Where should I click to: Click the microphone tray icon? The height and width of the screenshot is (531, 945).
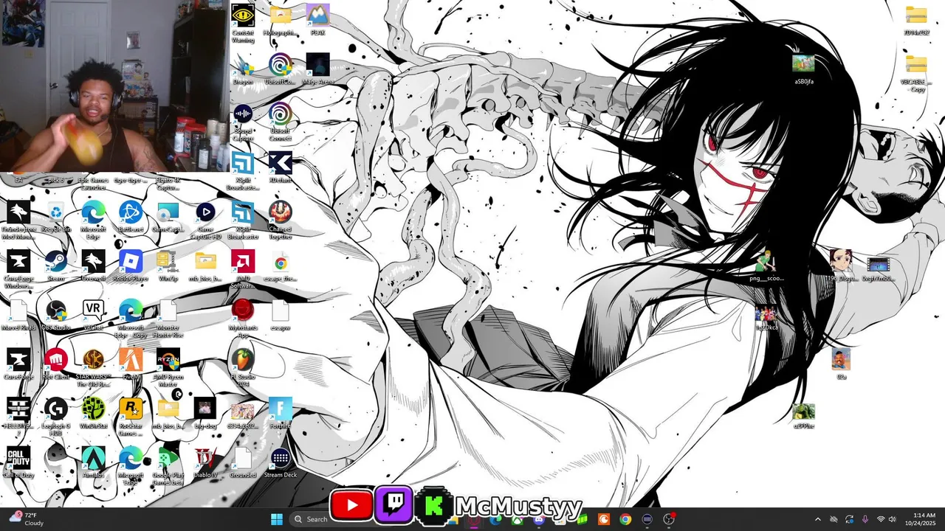click(865, 519)
